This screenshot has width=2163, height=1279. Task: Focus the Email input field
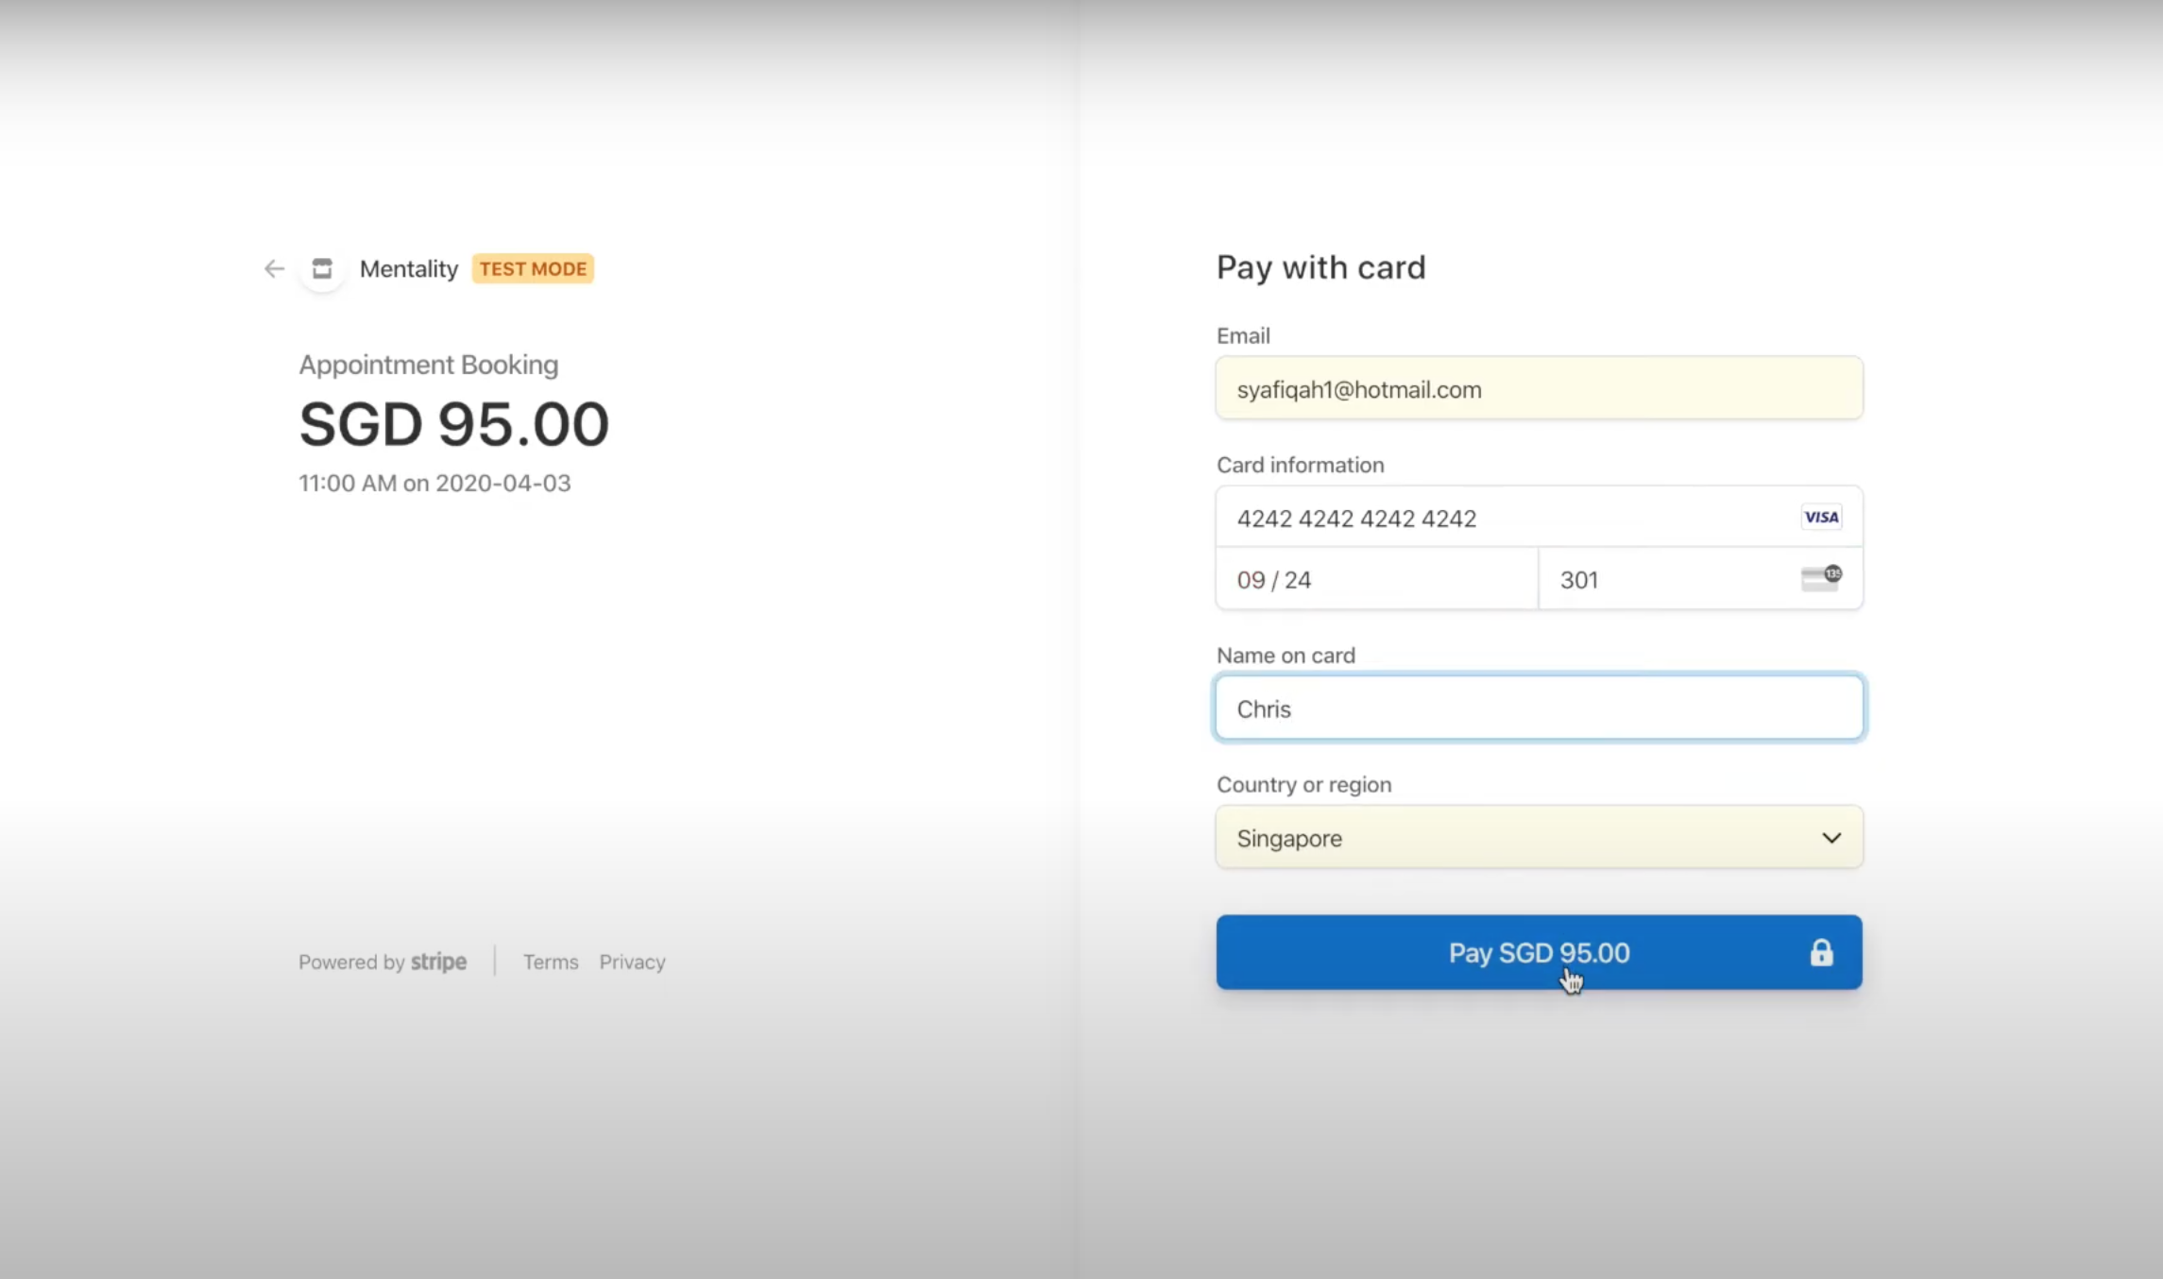pos(1540,388)
